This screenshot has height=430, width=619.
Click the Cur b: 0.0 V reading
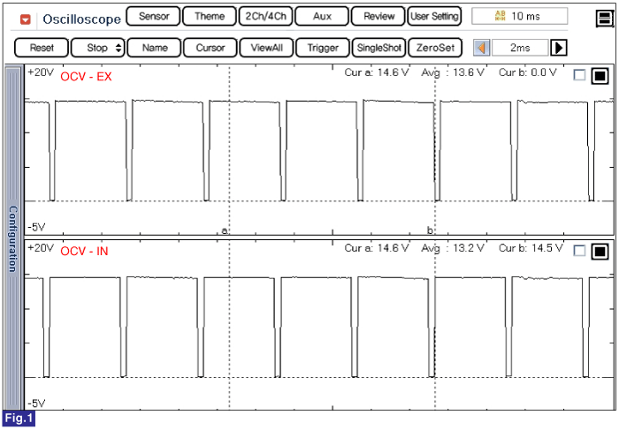[527, 72]
